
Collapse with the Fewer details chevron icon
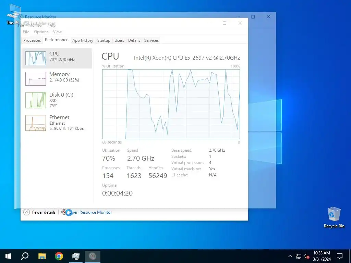pyautogui.click(x=26, y=212)
